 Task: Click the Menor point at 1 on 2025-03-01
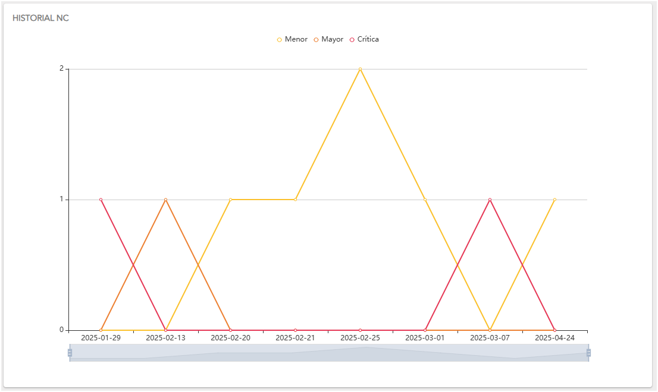(x=425, y=200)
